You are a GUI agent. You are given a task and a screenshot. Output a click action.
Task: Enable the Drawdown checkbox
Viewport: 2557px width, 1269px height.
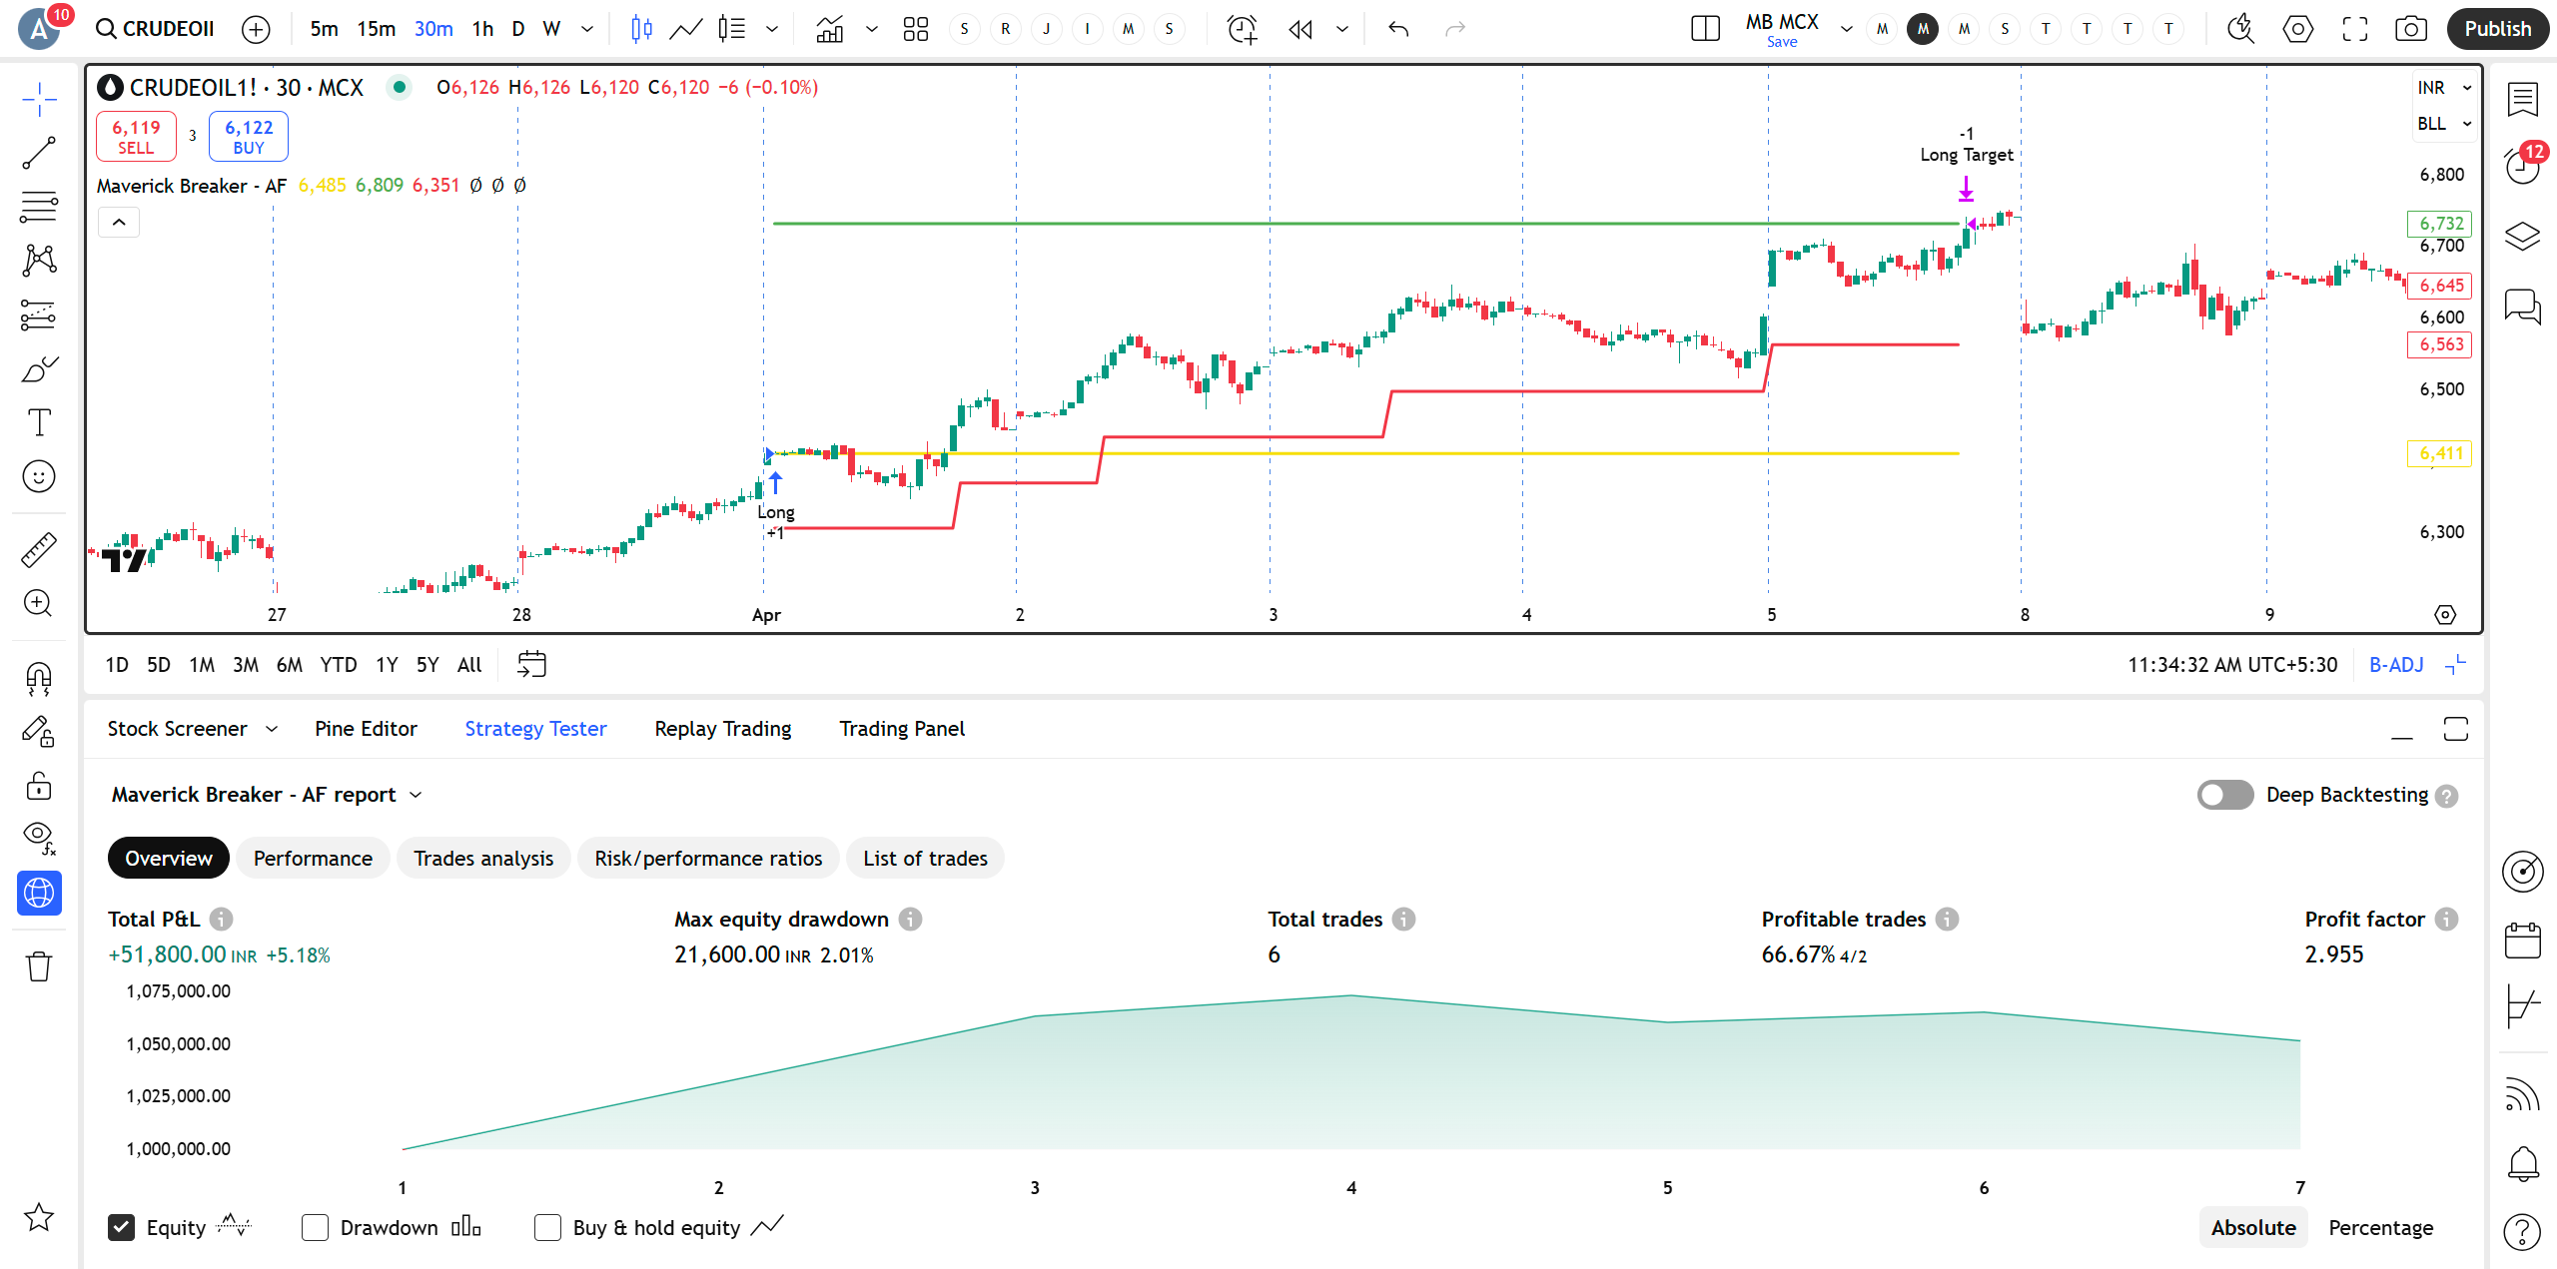[x=315, y=1227]
